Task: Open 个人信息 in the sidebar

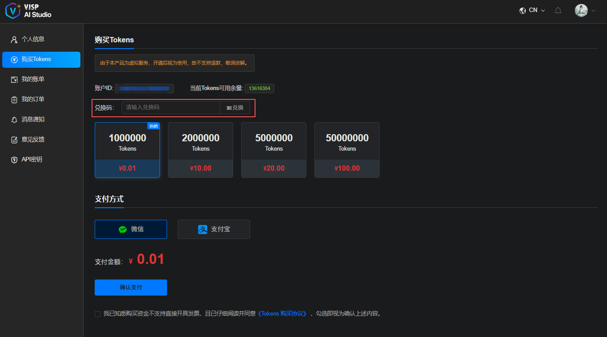Action: [33, 39]
